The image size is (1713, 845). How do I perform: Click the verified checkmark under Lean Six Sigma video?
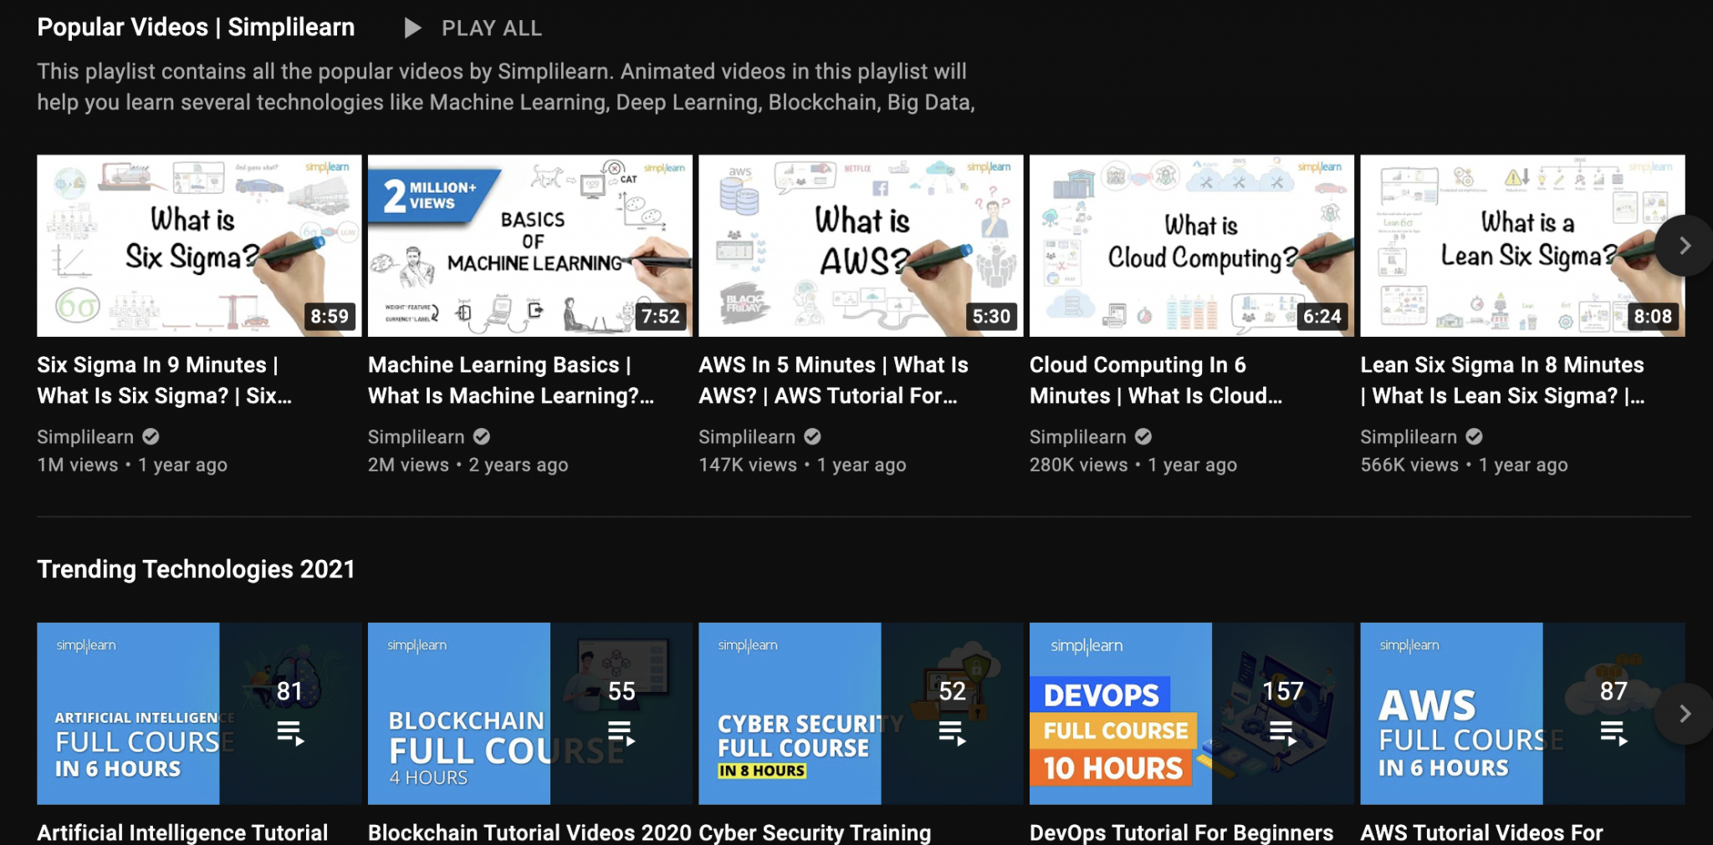[1475, 436]
